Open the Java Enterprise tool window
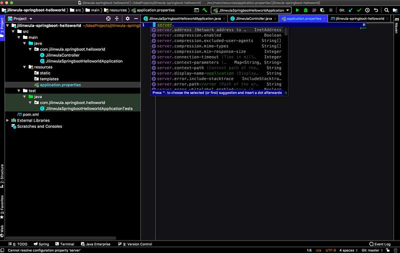The height and width of the screenshot is (253, 400). pyautogui.click(x=95, y=244)
